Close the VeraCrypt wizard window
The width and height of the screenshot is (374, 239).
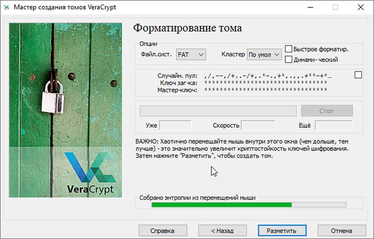[361, 7]
